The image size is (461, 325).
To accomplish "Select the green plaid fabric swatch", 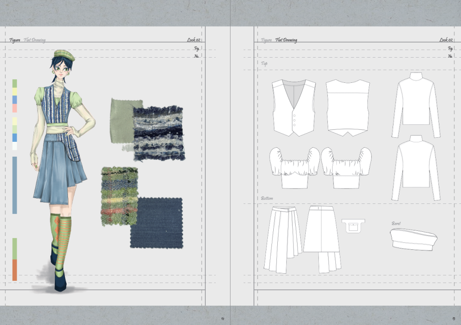I will tap(119, 196).
